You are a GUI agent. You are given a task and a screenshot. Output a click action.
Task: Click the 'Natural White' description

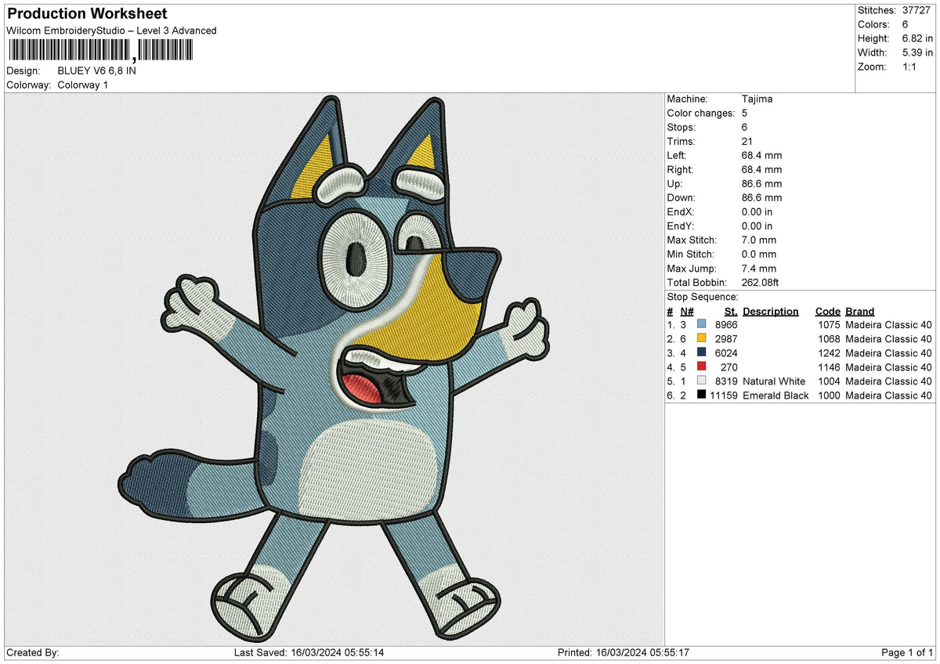[x=774, y=381]
